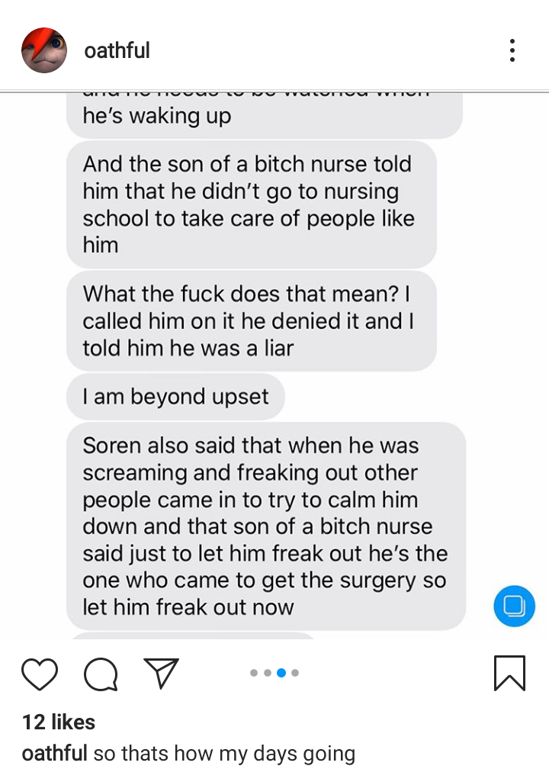Tap the 'Soren also said' message bubble

(265, 526)
